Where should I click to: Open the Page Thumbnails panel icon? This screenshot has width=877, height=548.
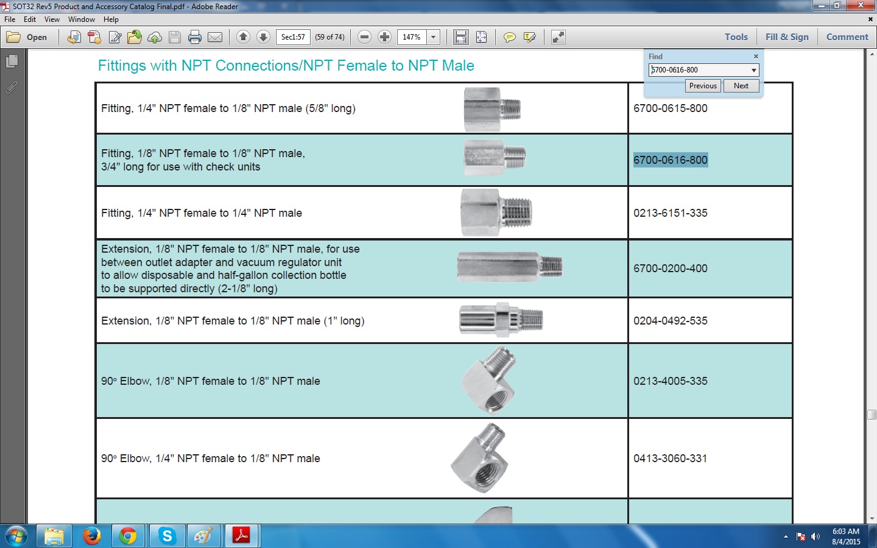click(12, 61)
